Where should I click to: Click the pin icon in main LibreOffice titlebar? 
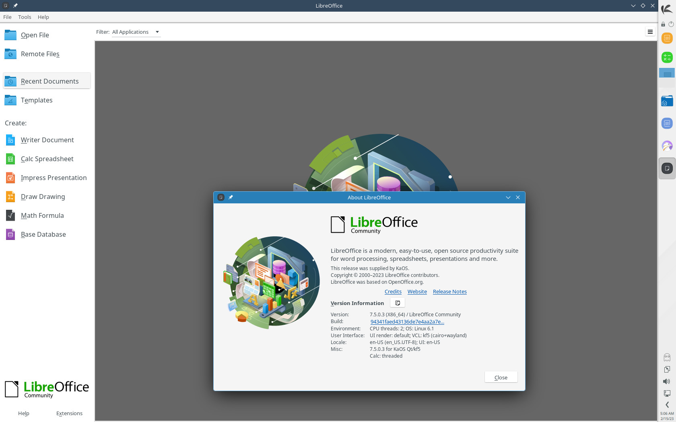click(15, 6)
